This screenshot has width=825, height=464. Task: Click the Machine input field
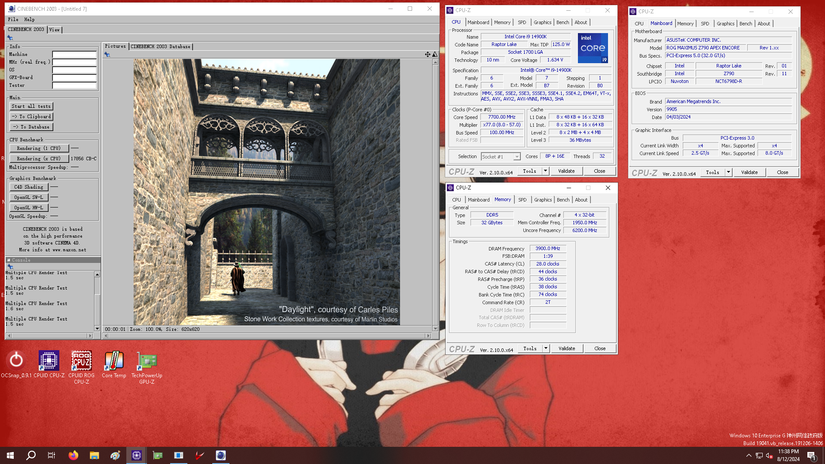[x=74, y=55]
